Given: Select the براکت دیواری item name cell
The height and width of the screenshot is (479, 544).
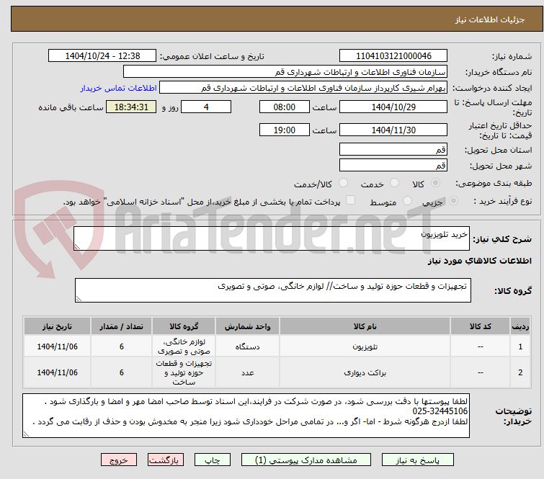Looking at the screenshot, I should 365,372.
